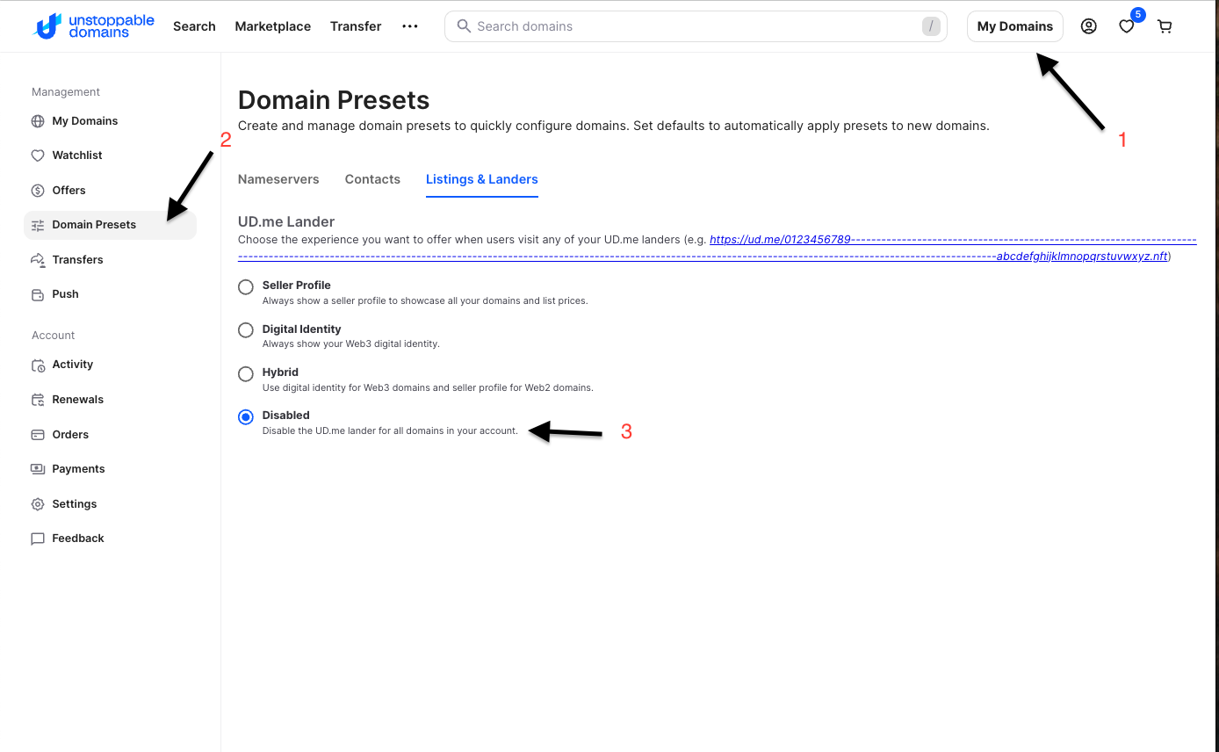
Task: Open the watchlist heart icon in header
Action: point(1126,26)
